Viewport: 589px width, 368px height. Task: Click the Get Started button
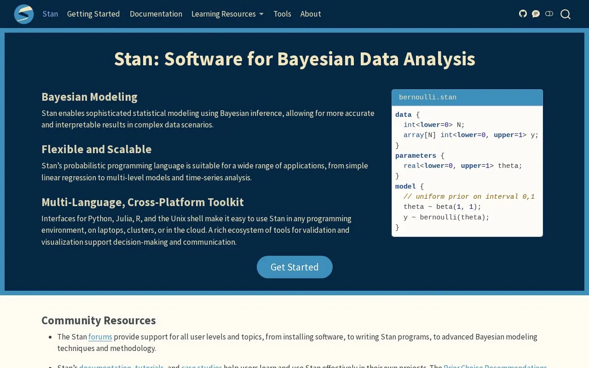tap(294, 267)
